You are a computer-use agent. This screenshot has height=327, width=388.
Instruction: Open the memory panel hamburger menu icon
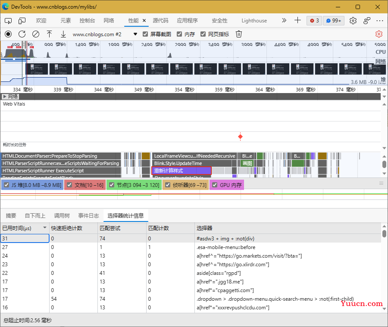(382, 183)
